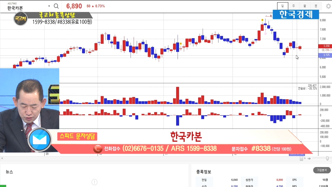Viewport: 332px width, 187px height.
Task: Click the 기업분석 button
Action: pos(322,170)
